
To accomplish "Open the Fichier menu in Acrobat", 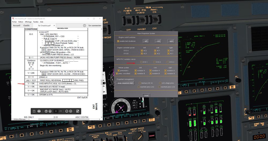I will click(14, 22).
